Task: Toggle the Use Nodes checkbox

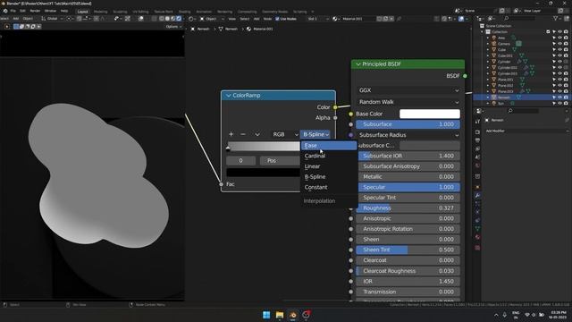Action: [x=277, y=19]
